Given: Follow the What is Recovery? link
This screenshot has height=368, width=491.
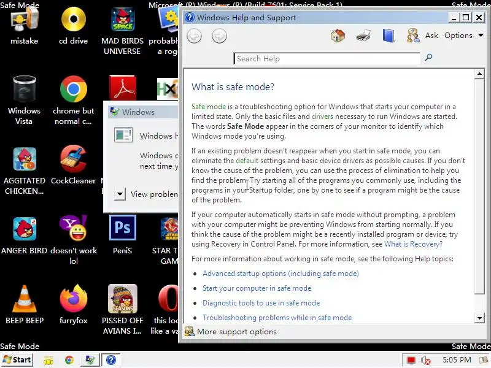Looking at the screenshot, I should point(413,244).
